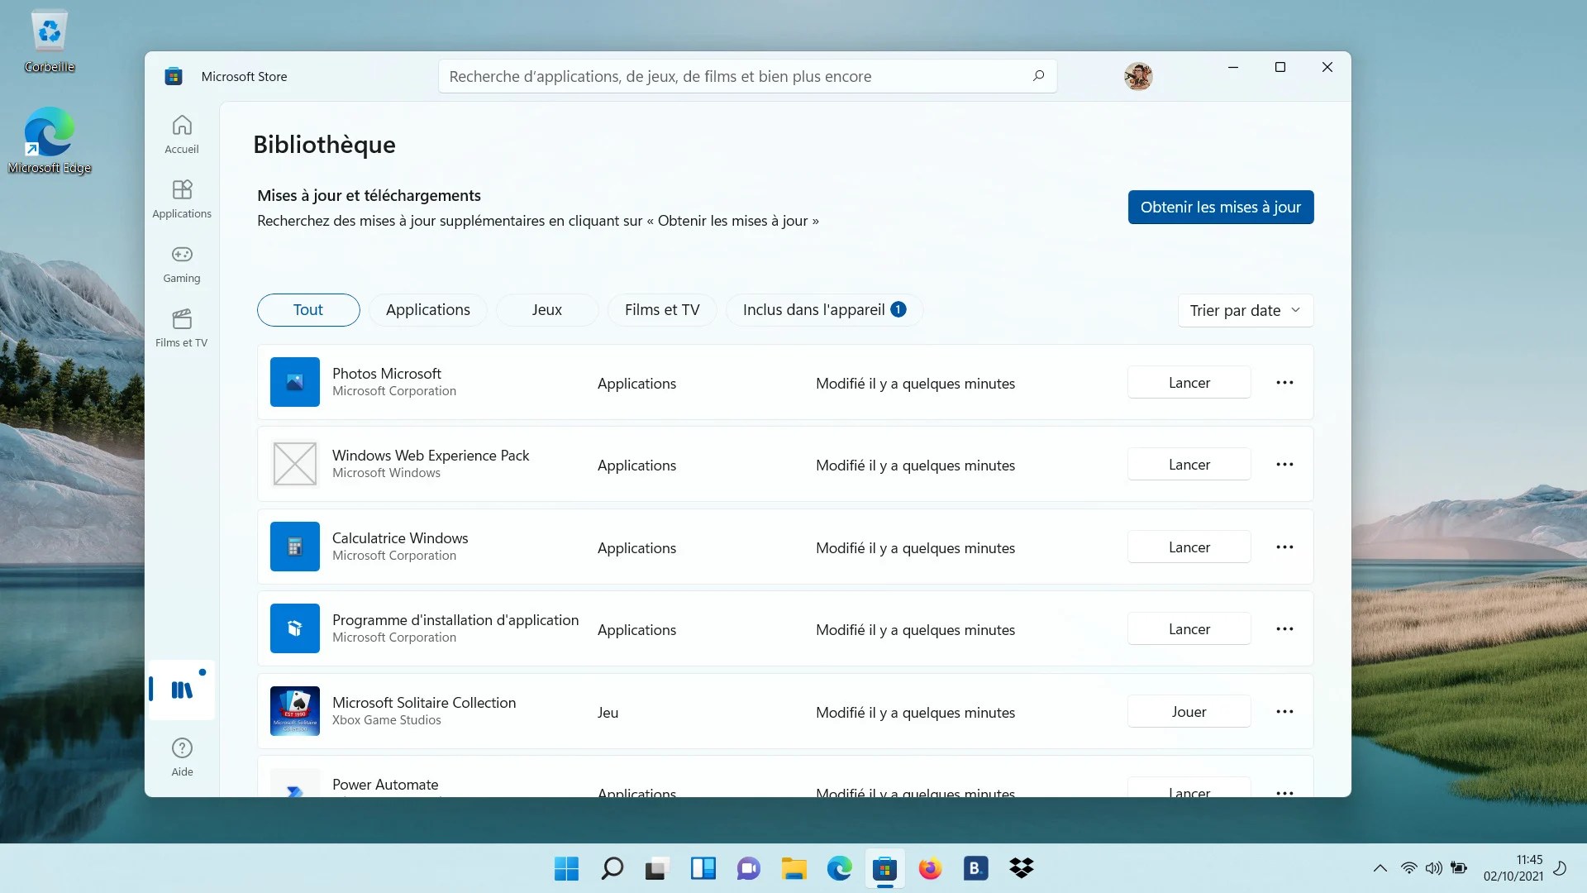
Task: Open File Explorer from the taskbar
Action: (793, 868)
